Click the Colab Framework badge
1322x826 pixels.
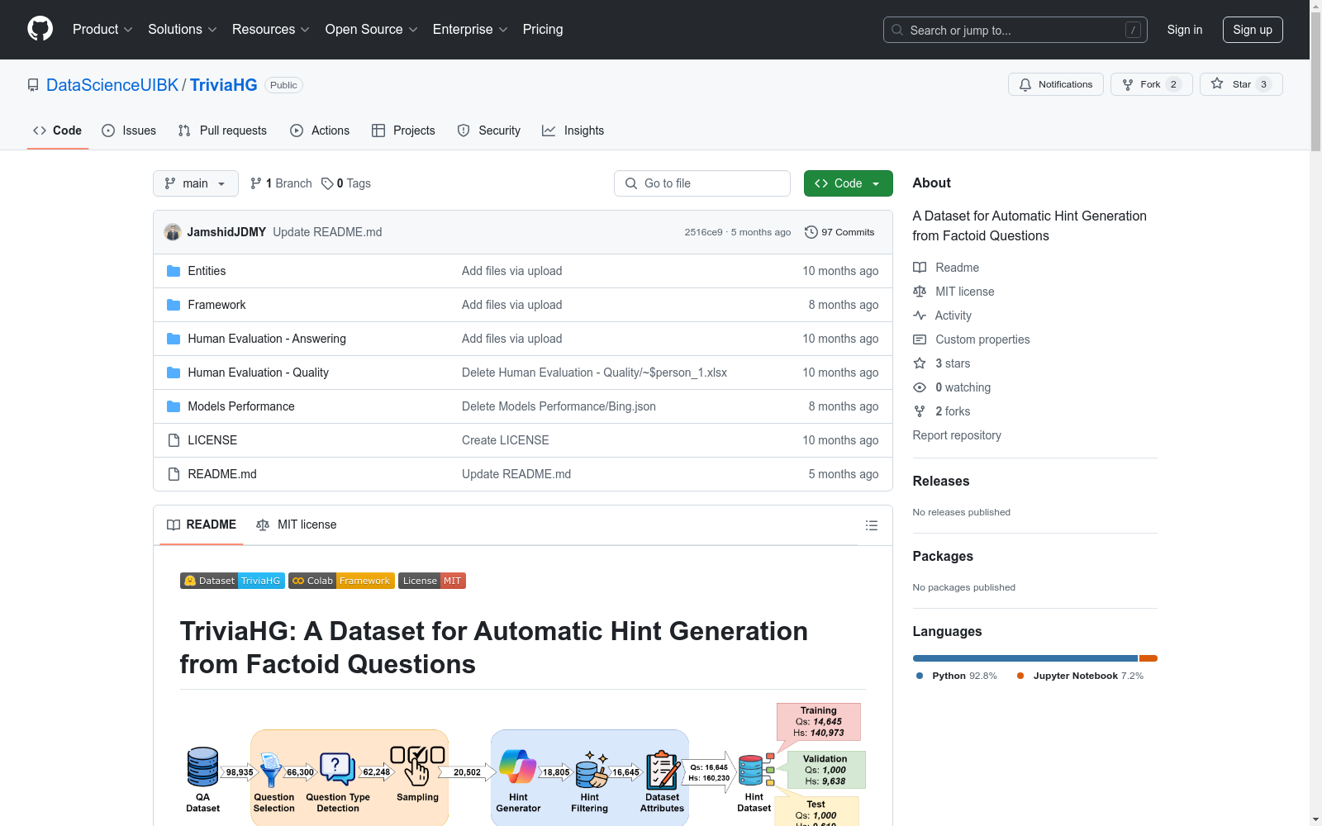point(341,581)
